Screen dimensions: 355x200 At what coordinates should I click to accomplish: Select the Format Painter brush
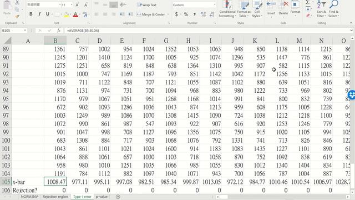(x=17, y=16)
